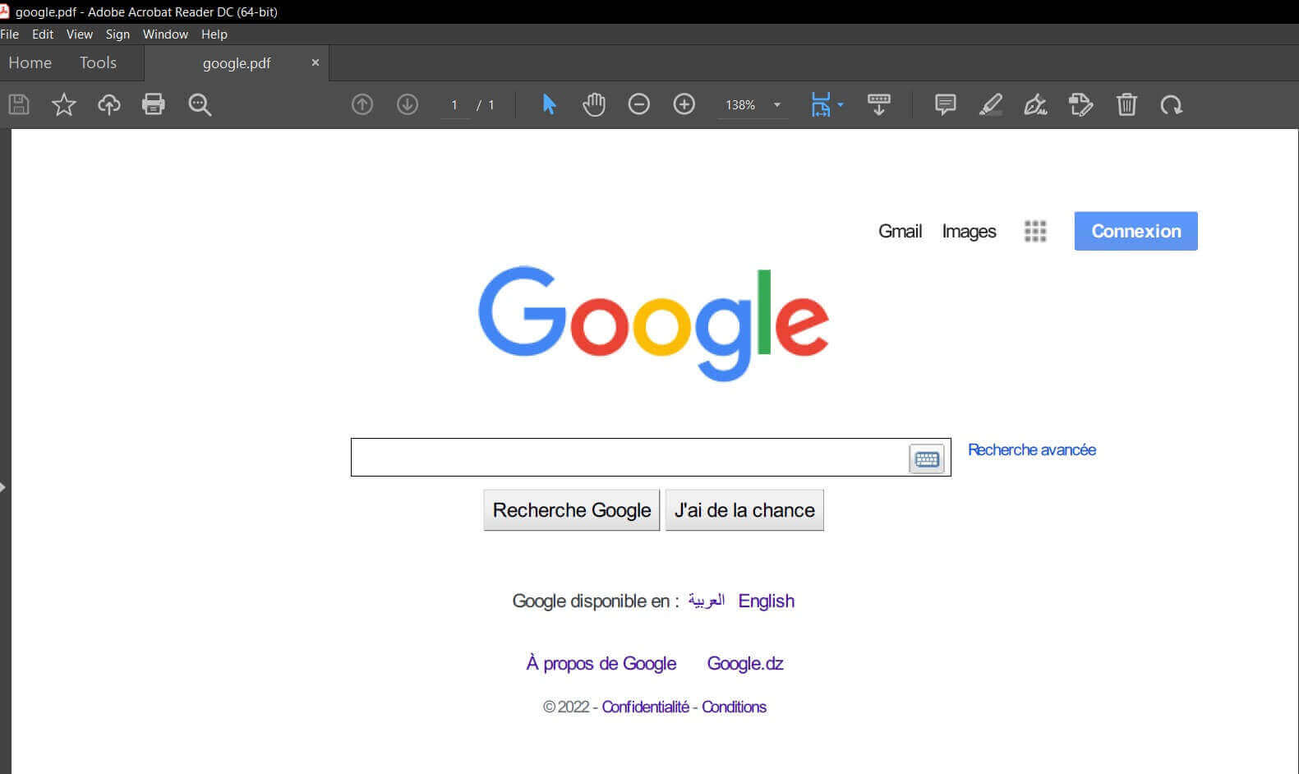Click the Recherche avancée link
Image resolution: width=1299 pixels, height=774 pixels.
click(x=1031, y=449)
